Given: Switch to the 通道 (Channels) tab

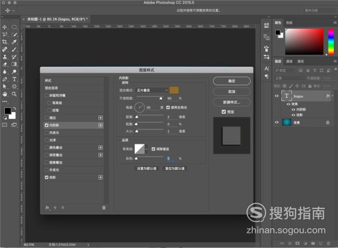Looking at the screenshot, I should [x=289, y=61].
